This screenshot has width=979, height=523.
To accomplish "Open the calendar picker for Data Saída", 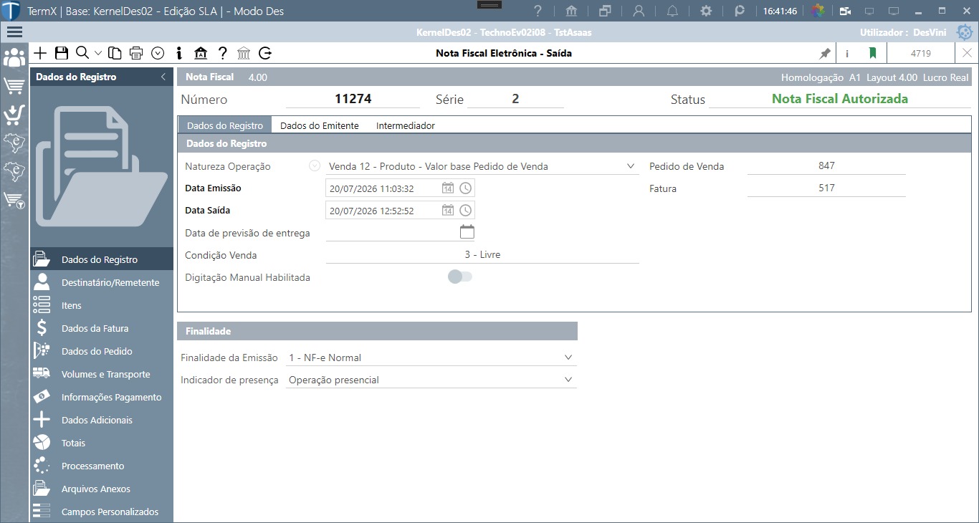I will point(448,211).
